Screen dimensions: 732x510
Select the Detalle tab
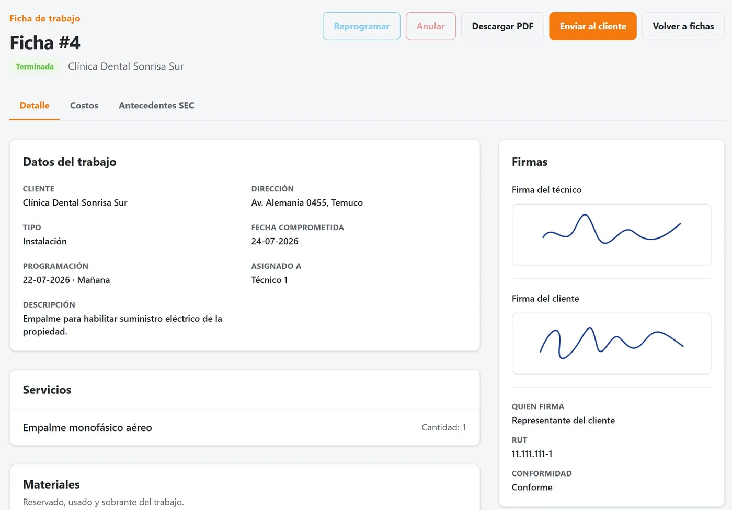point(35,106)
